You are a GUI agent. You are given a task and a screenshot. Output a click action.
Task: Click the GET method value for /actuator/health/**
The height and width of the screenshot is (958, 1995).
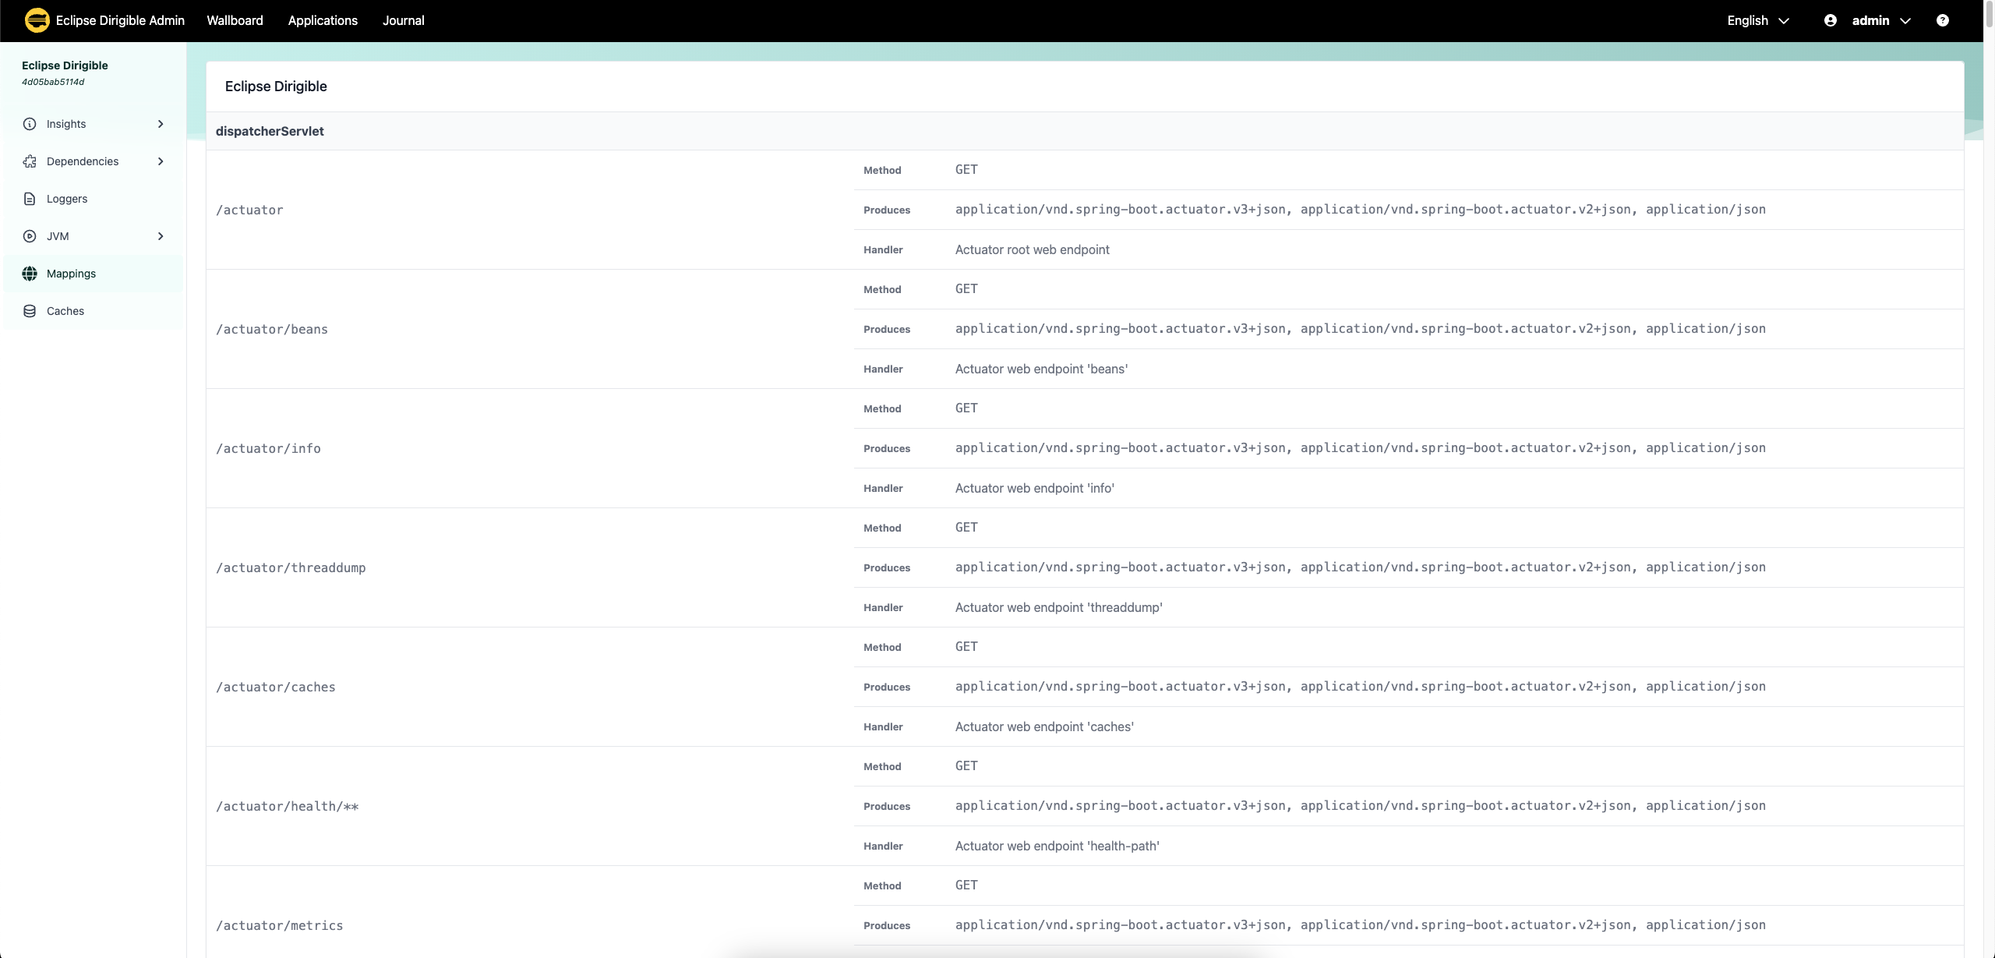point(966,766)
